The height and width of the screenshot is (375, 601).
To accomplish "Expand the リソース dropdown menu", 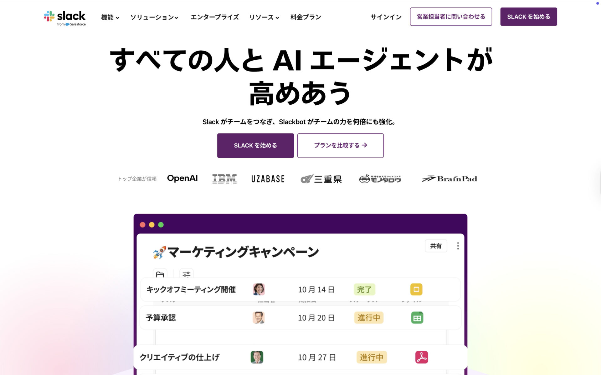I will pos(264,17).
